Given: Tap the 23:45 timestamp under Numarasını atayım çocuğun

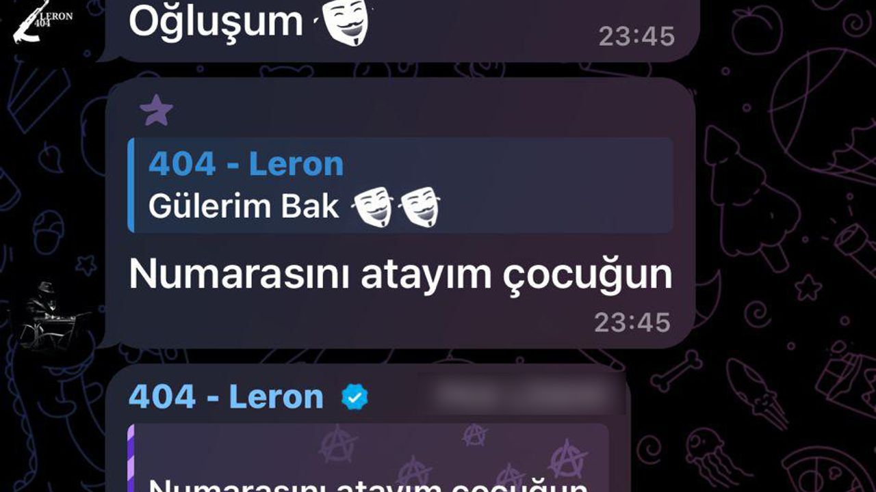Looking at the screenshot, I should [x=632, y=322].
